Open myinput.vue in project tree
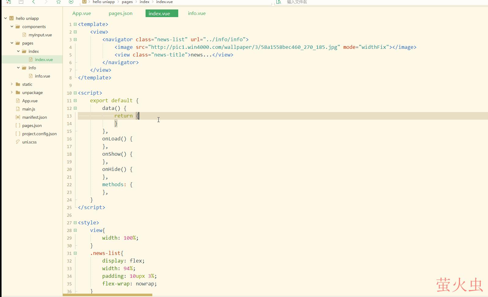Viewport: 488px width, 297px height. [x=40, y=35]
